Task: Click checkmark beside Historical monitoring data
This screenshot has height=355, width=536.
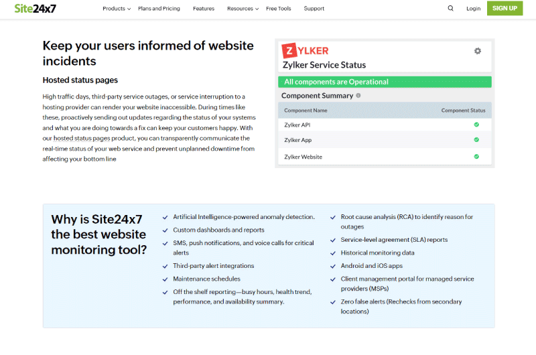Action: click(333, 253)
